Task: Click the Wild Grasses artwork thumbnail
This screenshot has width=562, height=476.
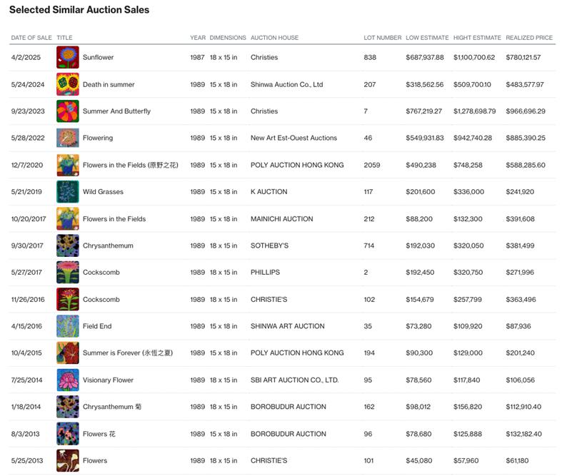Action: [x=68, y=192]
